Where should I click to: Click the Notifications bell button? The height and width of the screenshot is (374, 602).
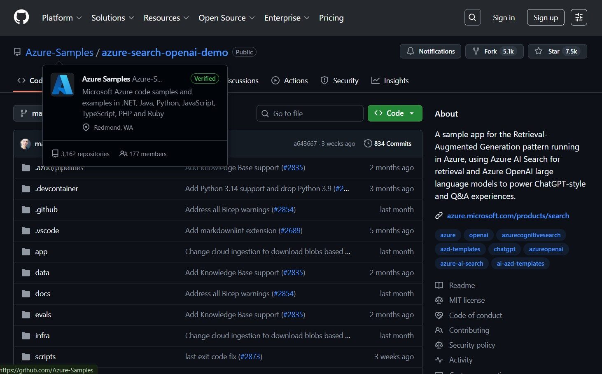click(430, 51)
